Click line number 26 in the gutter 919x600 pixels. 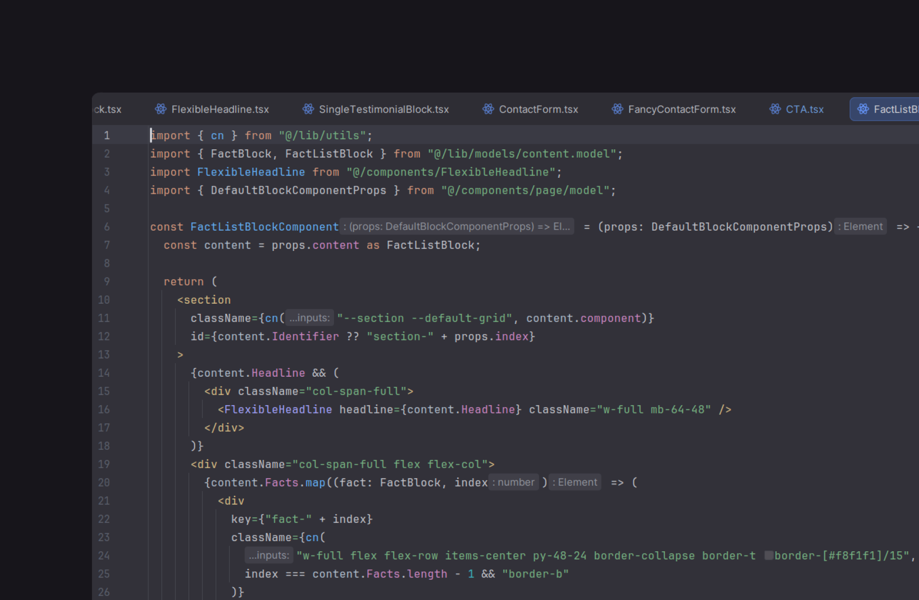click(x=104, y=592)
